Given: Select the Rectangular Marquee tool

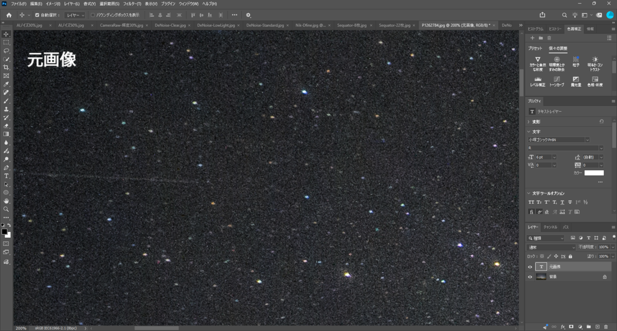Looking at the screenshot, I should click(x=6, y=42).
